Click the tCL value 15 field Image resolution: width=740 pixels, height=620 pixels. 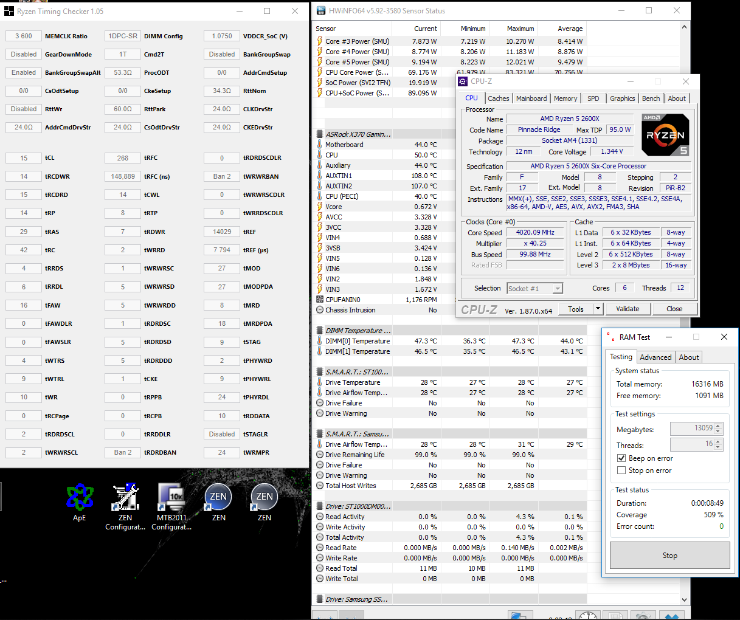[x=24, y=158]
